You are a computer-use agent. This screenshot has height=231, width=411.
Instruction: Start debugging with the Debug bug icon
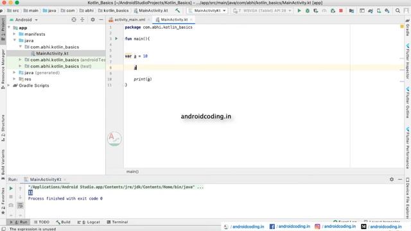tap(308, 11)
